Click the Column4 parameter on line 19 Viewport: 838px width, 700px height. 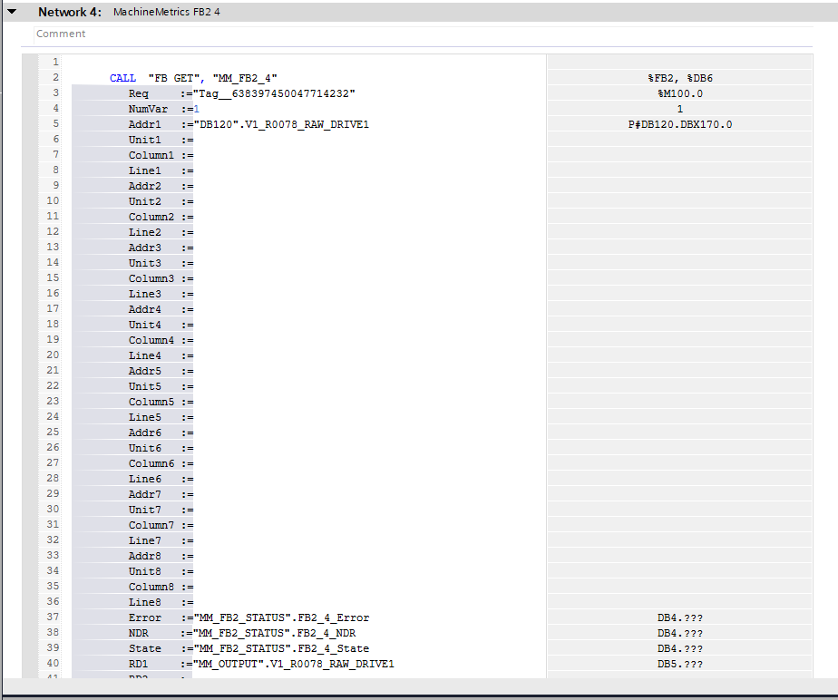tap(151, 340)
